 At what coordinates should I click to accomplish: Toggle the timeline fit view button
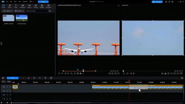pos(3,81)
